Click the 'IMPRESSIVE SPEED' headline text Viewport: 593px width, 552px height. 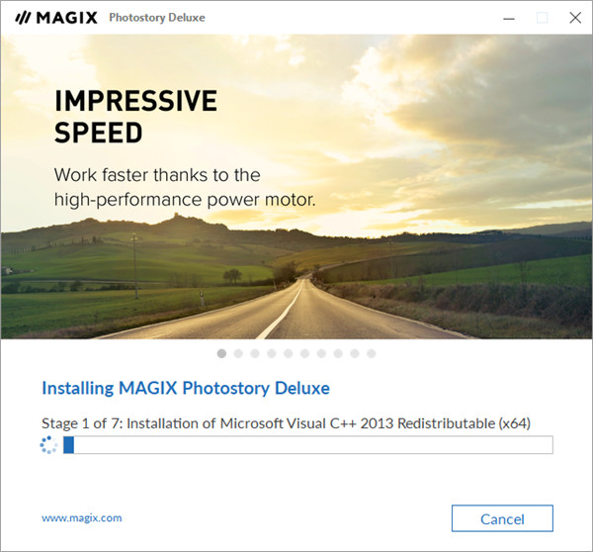[x=135, y=117]
